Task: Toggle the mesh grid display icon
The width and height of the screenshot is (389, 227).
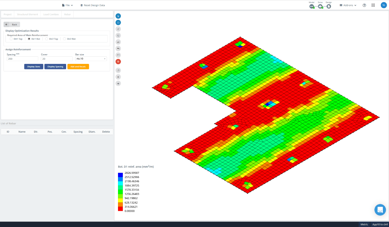Action: point(118,77)
